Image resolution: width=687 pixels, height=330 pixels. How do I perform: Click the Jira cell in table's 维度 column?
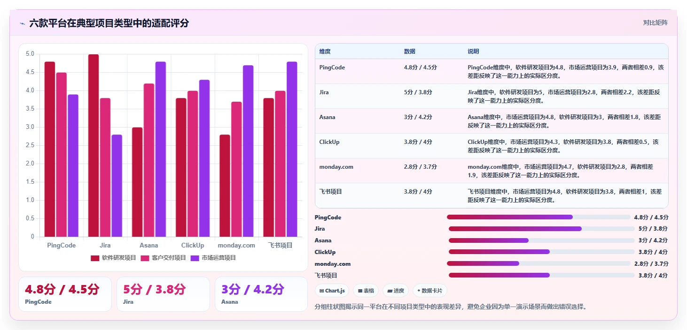click(324, 92)
